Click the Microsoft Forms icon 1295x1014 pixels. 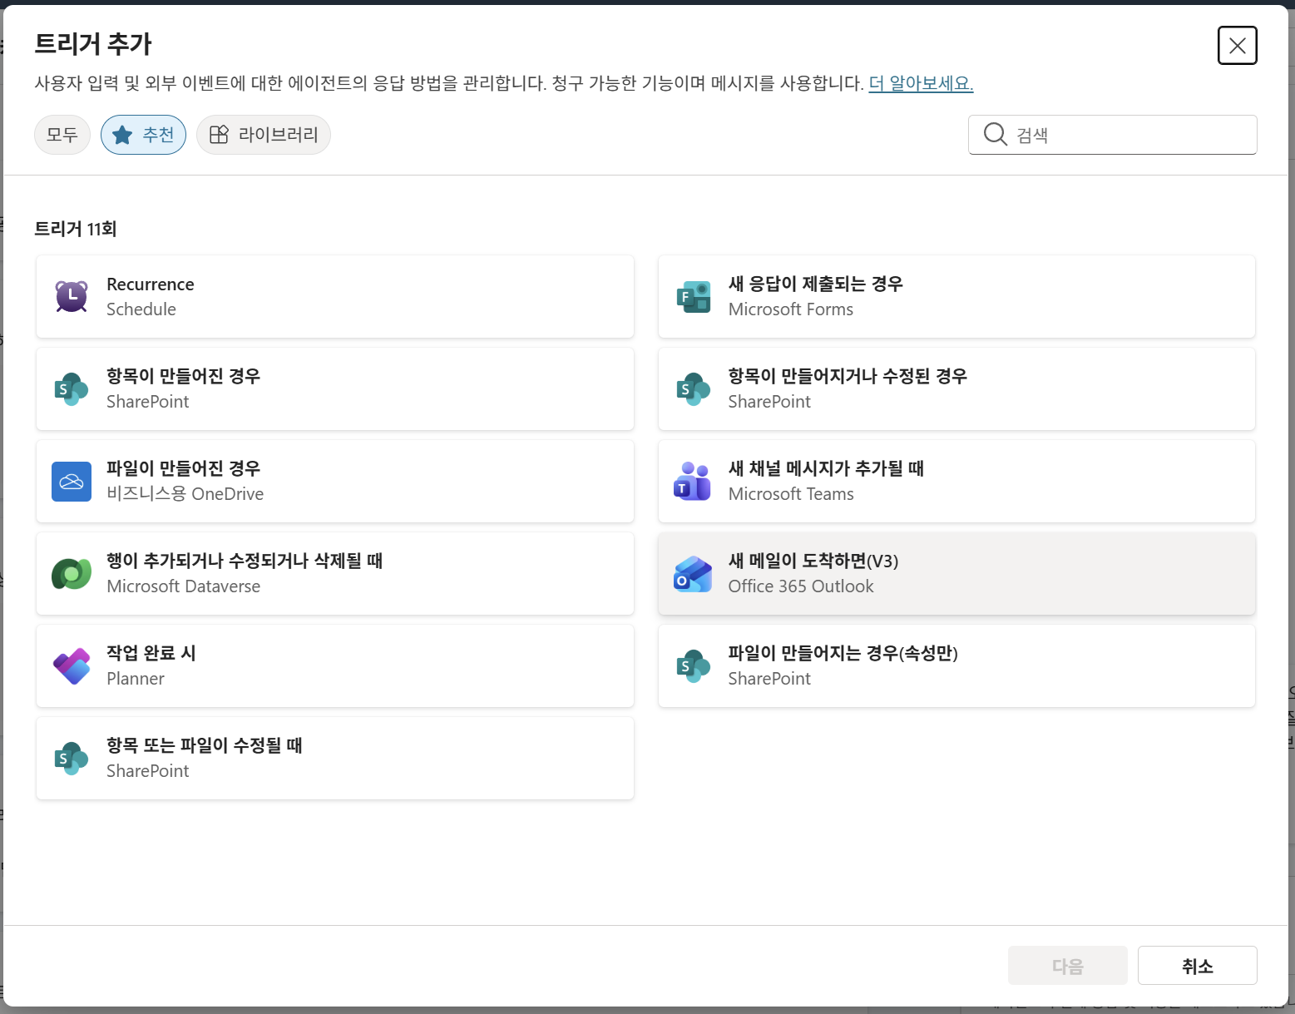[x=694, y=296]
